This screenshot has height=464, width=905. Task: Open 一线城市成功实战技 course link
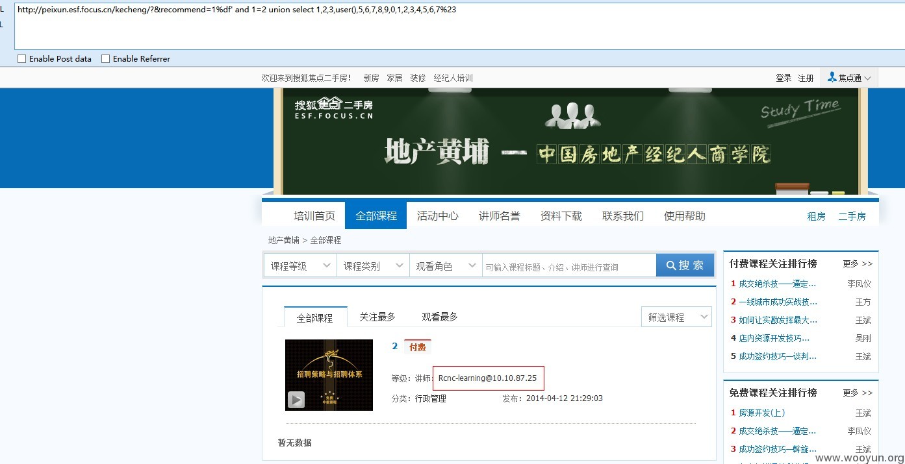click(x=778, y=302)
